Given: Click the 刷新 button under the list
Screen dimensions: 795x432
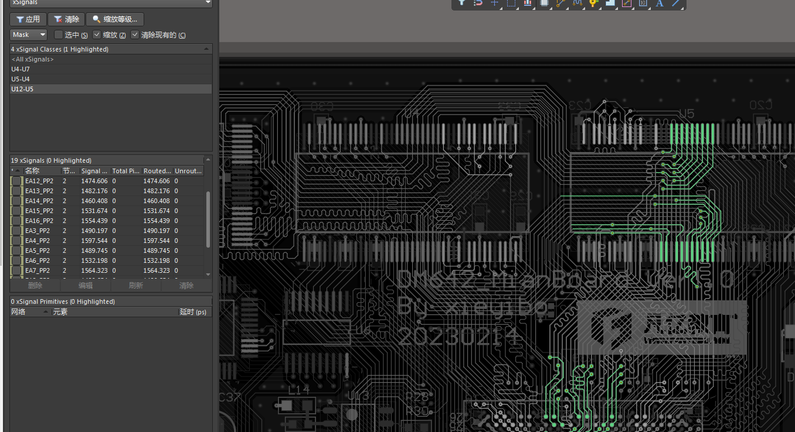Looking at the screenshot, I should click(x=136, y=286).
